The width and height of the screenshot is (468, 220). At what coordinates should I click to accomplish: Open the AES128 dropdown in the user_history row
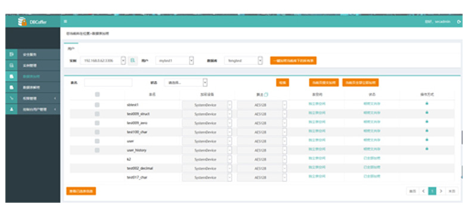[262, 150]
